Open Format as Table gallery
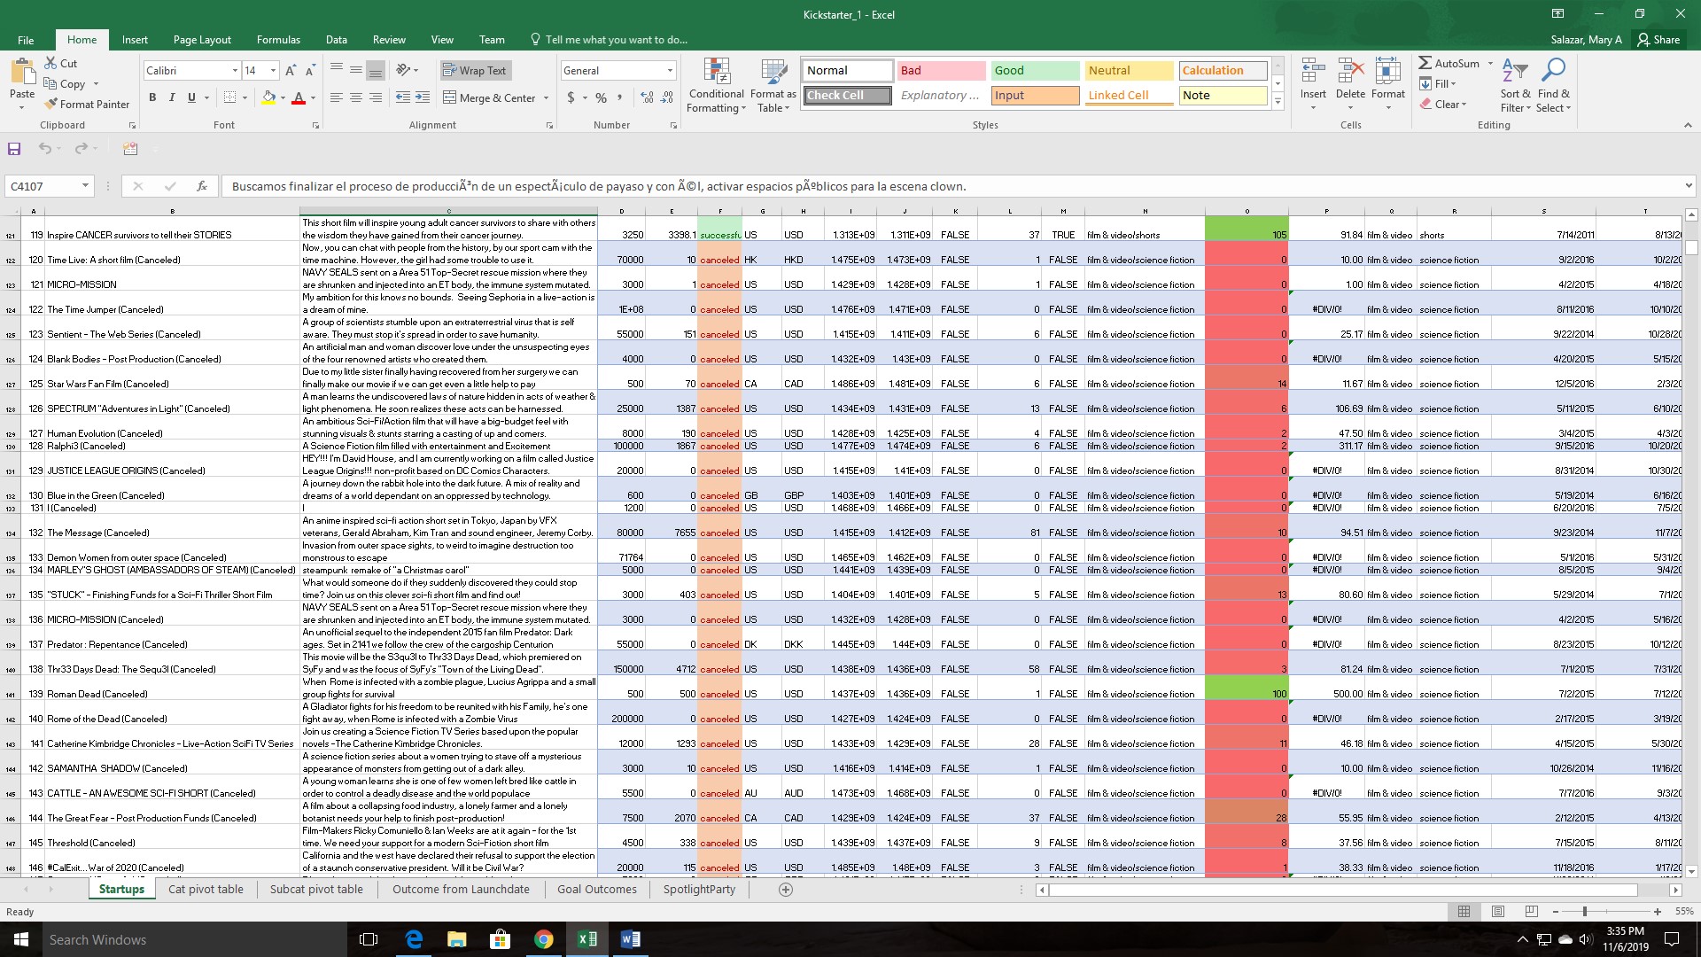This screenshot has width=1701, height=957. 773,85
